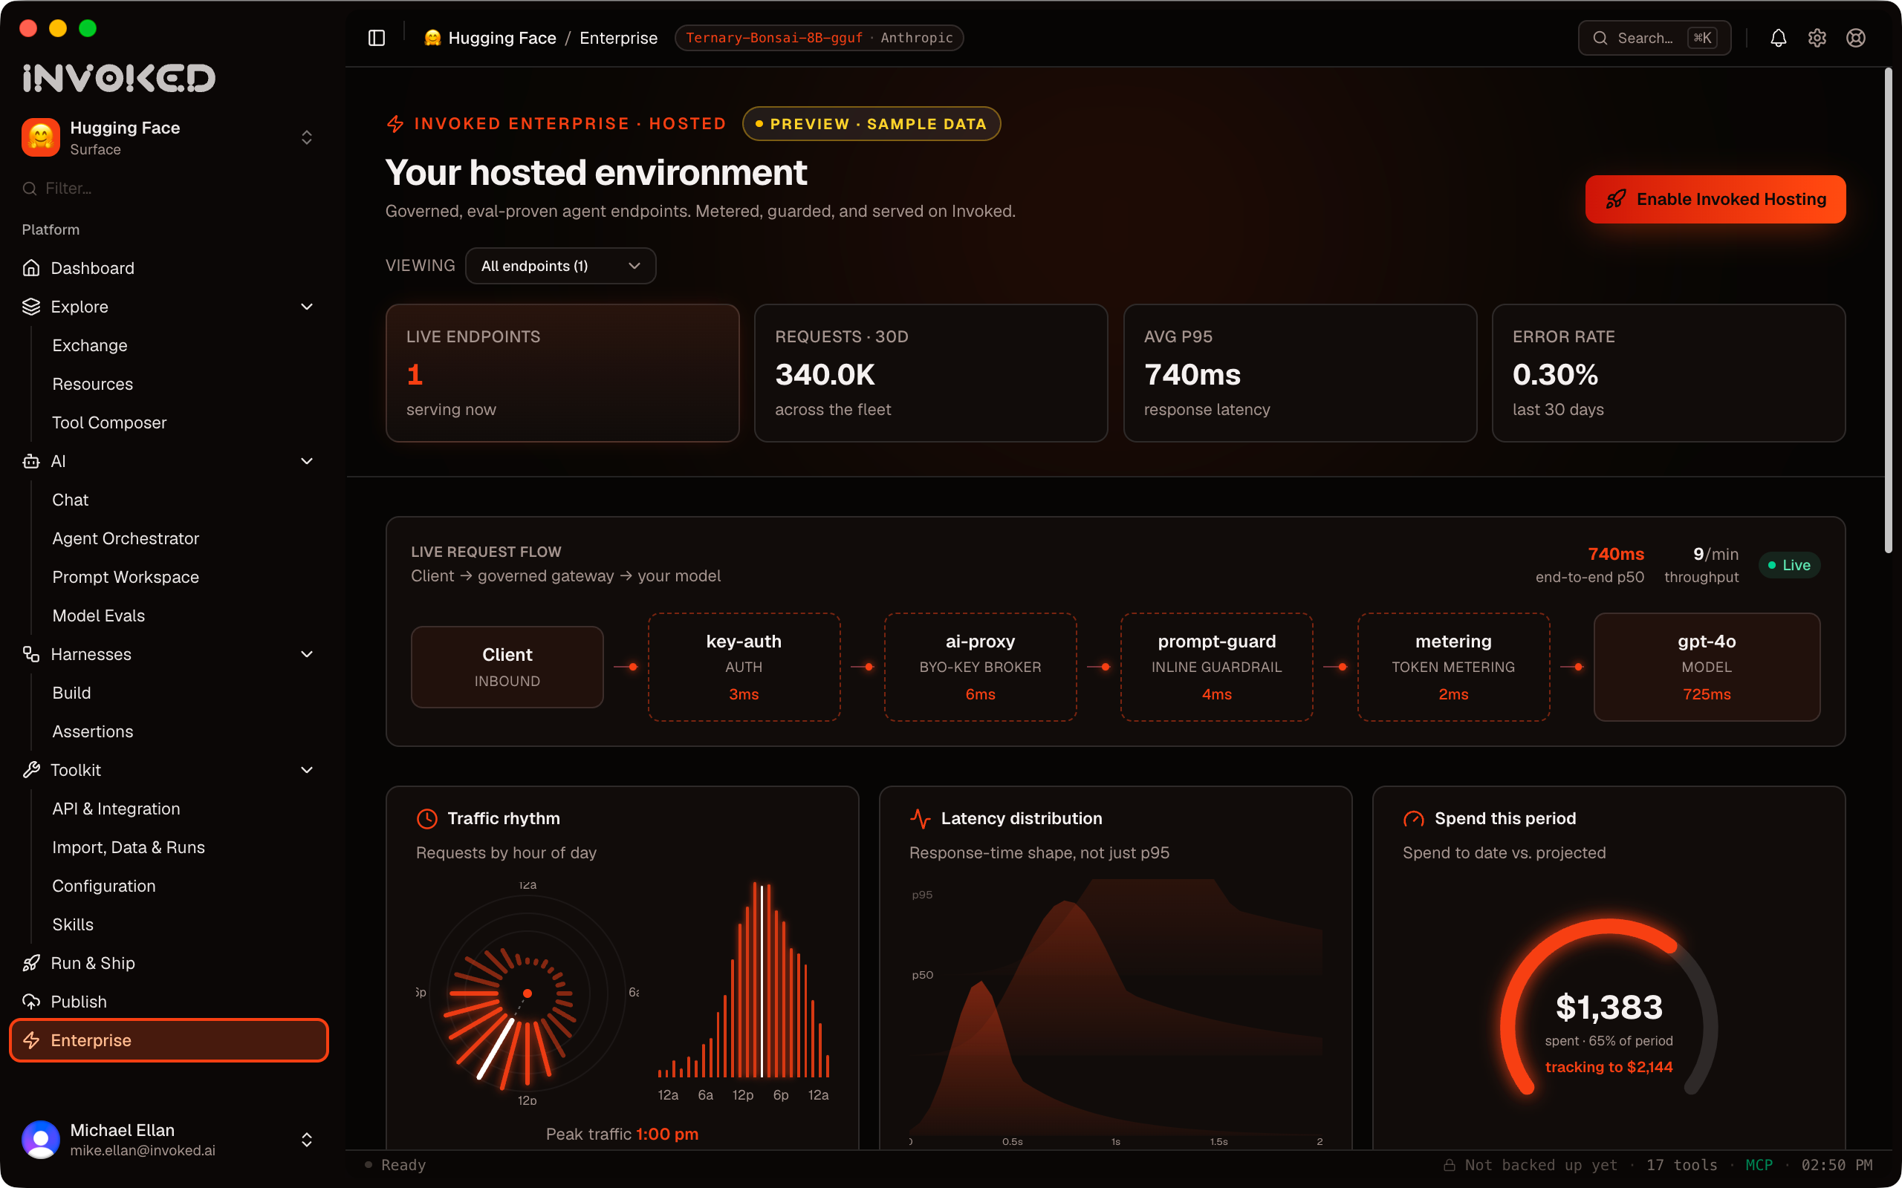The width and height of the screenshot is (1902, 1188).
Task: Click the Enterprise lightning bolt icon
Action: (31, 1039)
